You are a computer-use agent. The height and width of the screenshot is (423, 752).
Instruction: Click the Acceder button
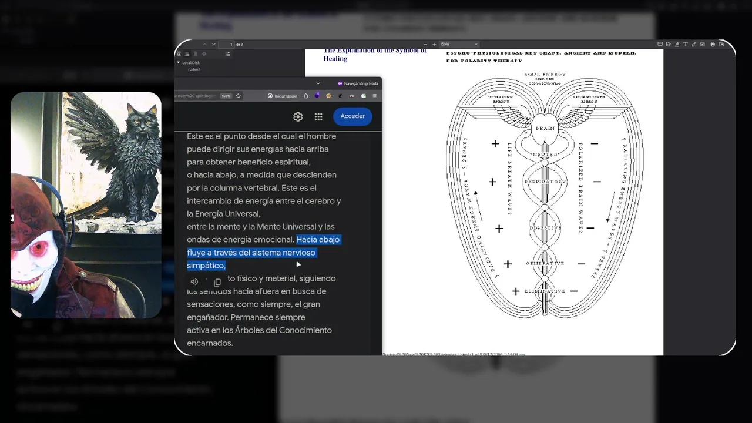click(x=352, y=116)
